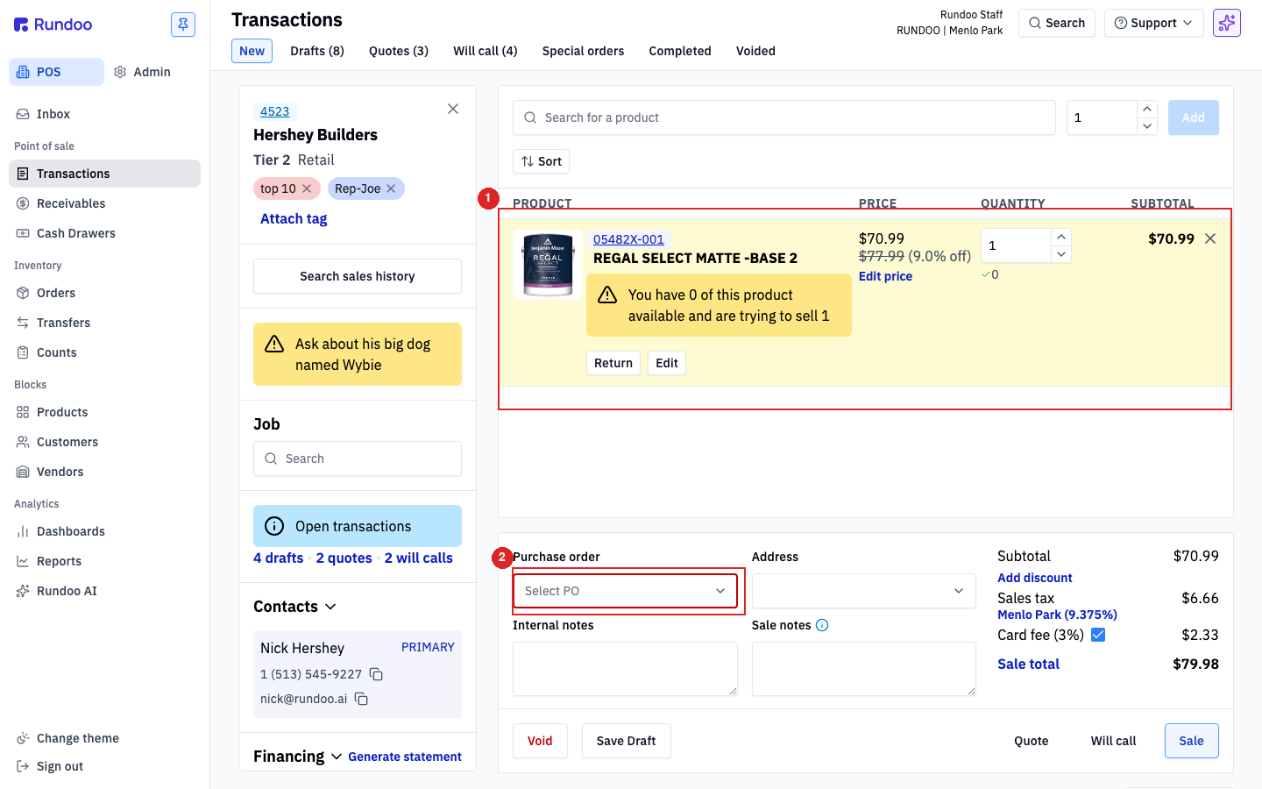Open Orders under Inventory
Image resolution: width=1262 pixels, height=789 pixels.
(105, 293)
